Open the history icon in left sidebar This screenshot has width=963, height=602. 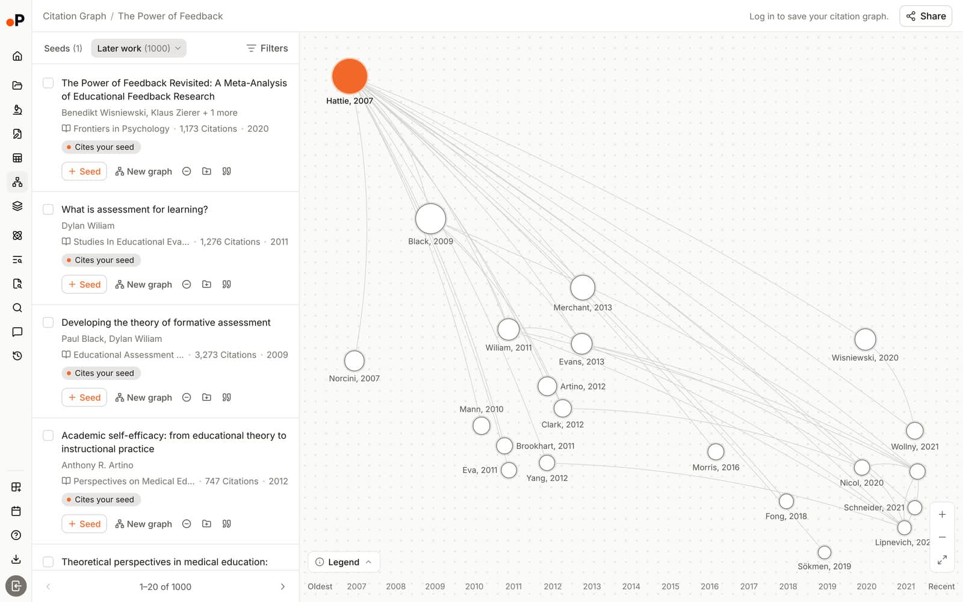pyautogui.click(x=17, y=356)
